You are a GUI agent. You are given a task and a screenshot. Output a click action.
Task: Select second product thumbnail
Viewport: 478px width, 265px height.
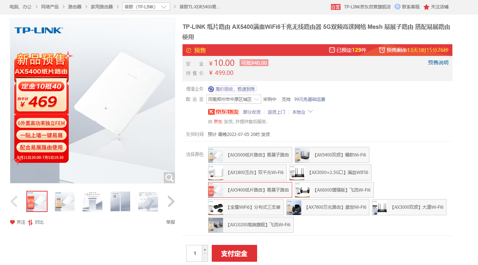65,201
